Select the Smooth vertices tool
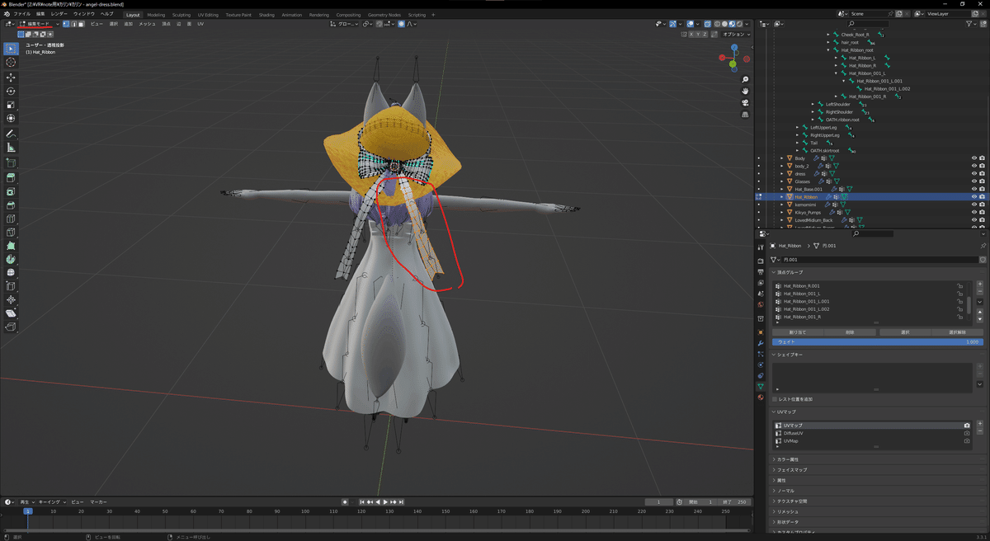Screen dimensions: 990x541 pyautogui.click(x=11, y=272)
